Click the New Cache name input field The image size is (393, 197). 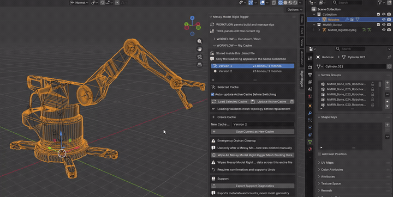coord(263,124)
